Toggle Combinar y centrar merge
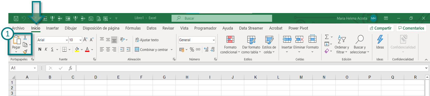430x96 pixels. [x=151, y=50]
